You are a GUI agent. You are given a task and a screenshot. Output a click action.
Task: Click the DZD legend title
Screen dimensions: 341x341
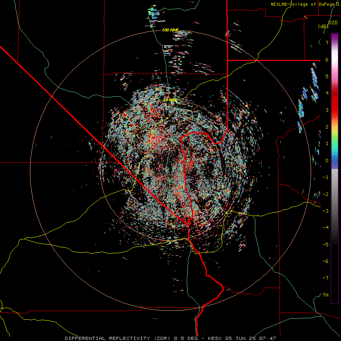(333, 23)
